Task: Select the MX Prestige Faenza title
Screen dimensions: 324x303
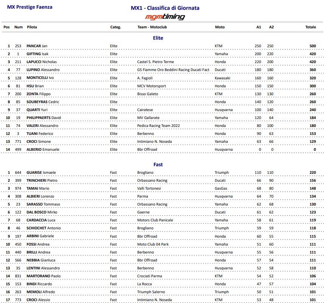Action: pos(30,7)
